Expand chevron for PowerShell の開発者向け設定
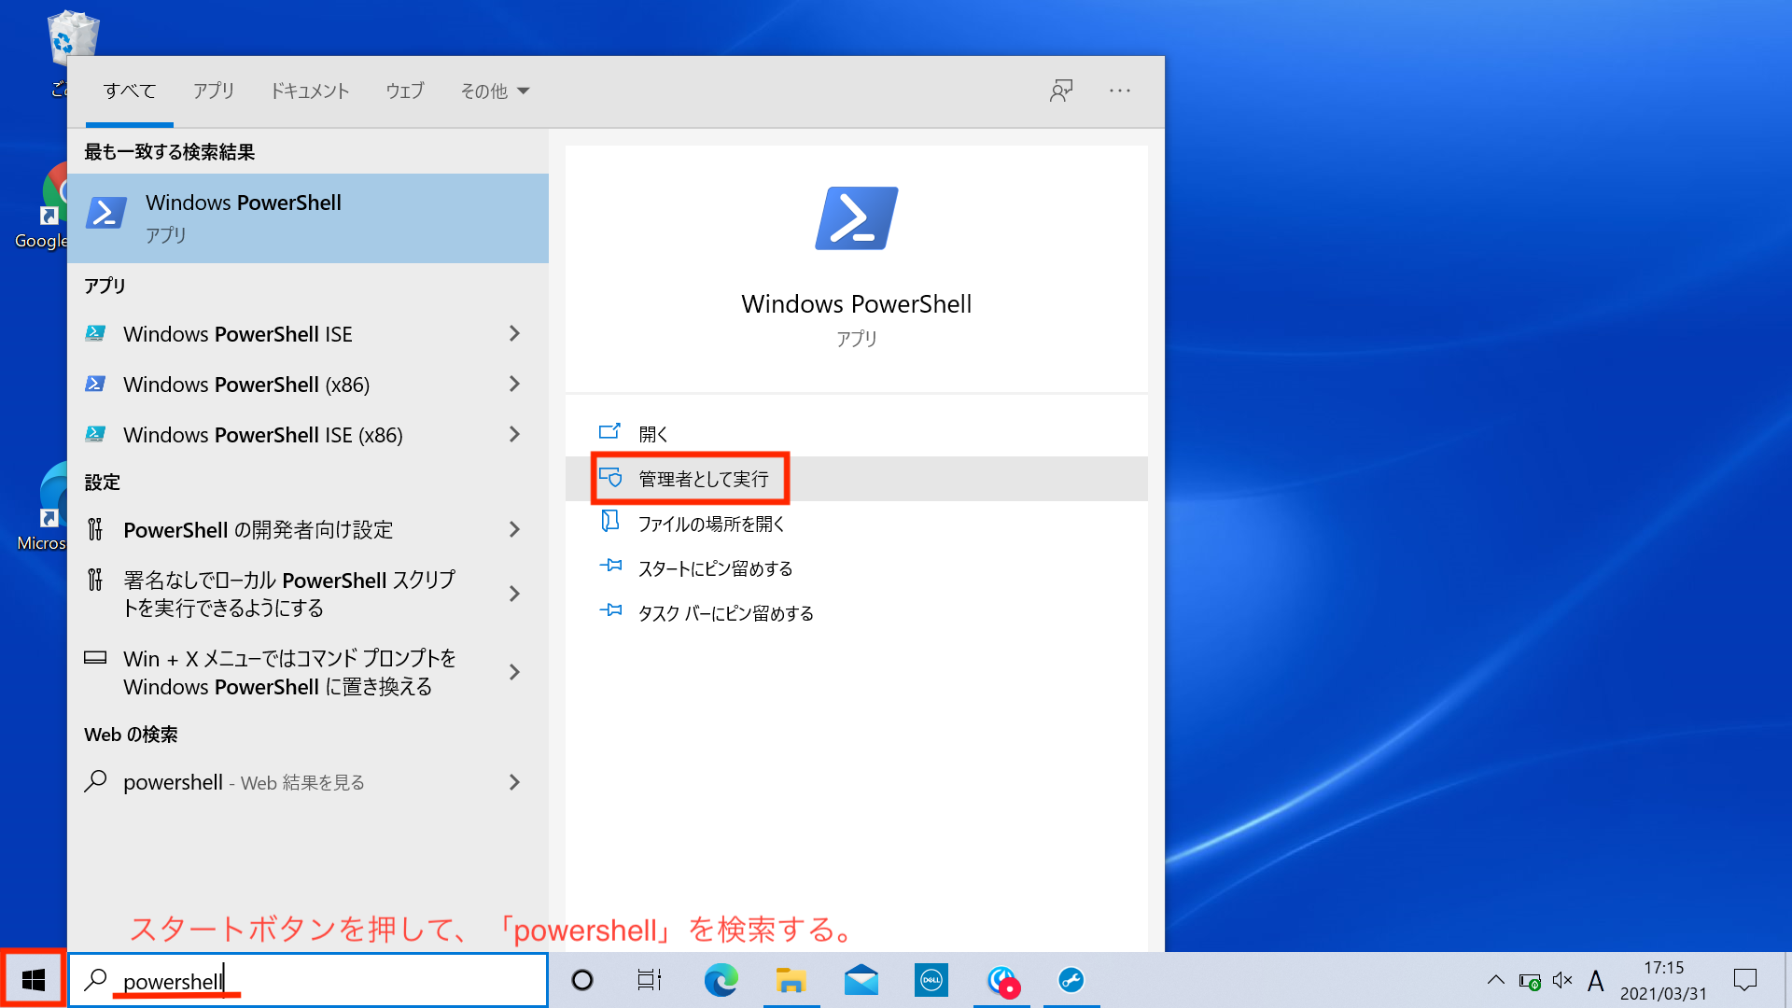 click(x=514, y=530)
